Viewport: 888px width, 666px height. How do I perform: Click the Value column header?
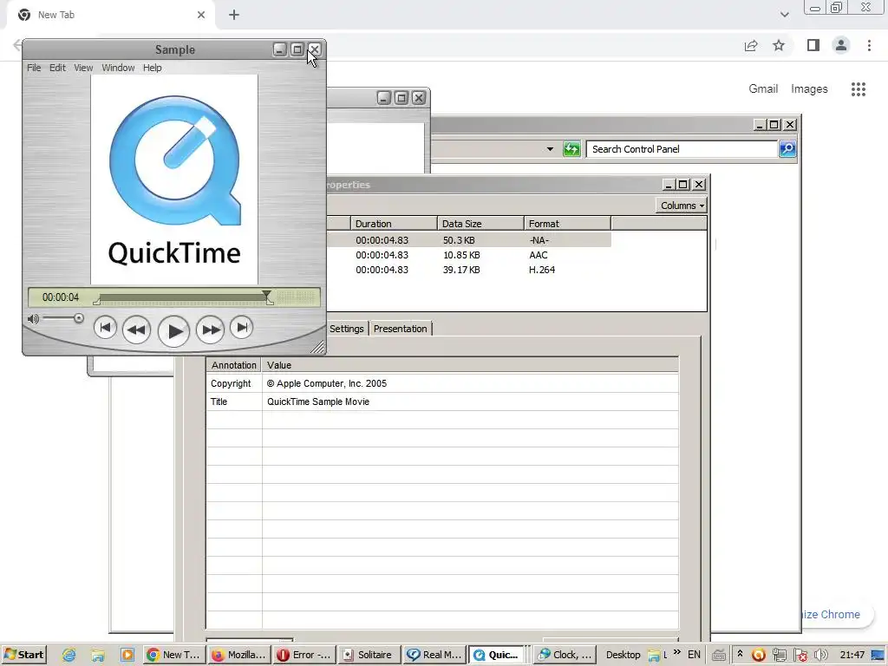tap(470, 365)
